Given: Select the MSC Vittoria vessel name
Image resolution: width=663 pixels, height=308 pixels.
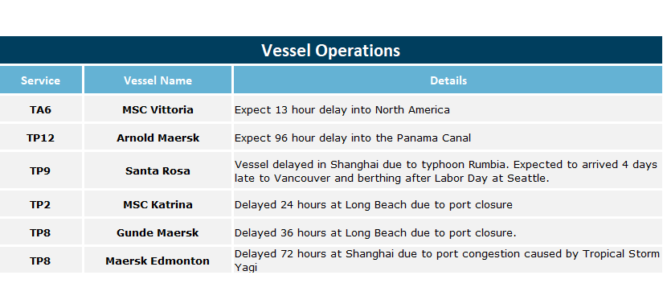Looking at the screenshot, I should [x=158, y=109].
